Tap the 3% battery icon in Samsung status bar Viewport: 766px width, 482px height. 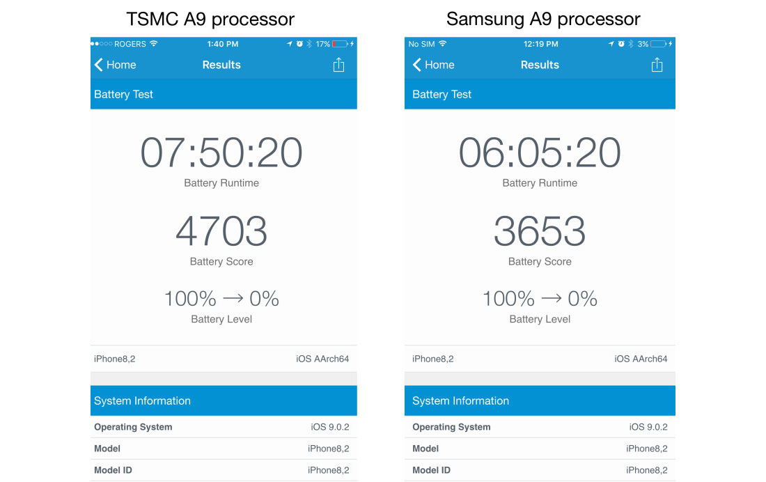pyautogui.click(x=659, y=44)
